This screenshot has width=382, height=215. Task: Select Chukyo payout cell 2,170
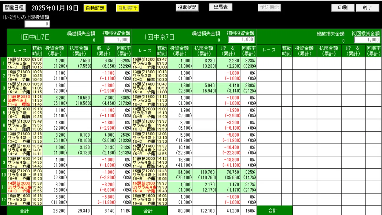coord(204,187)
